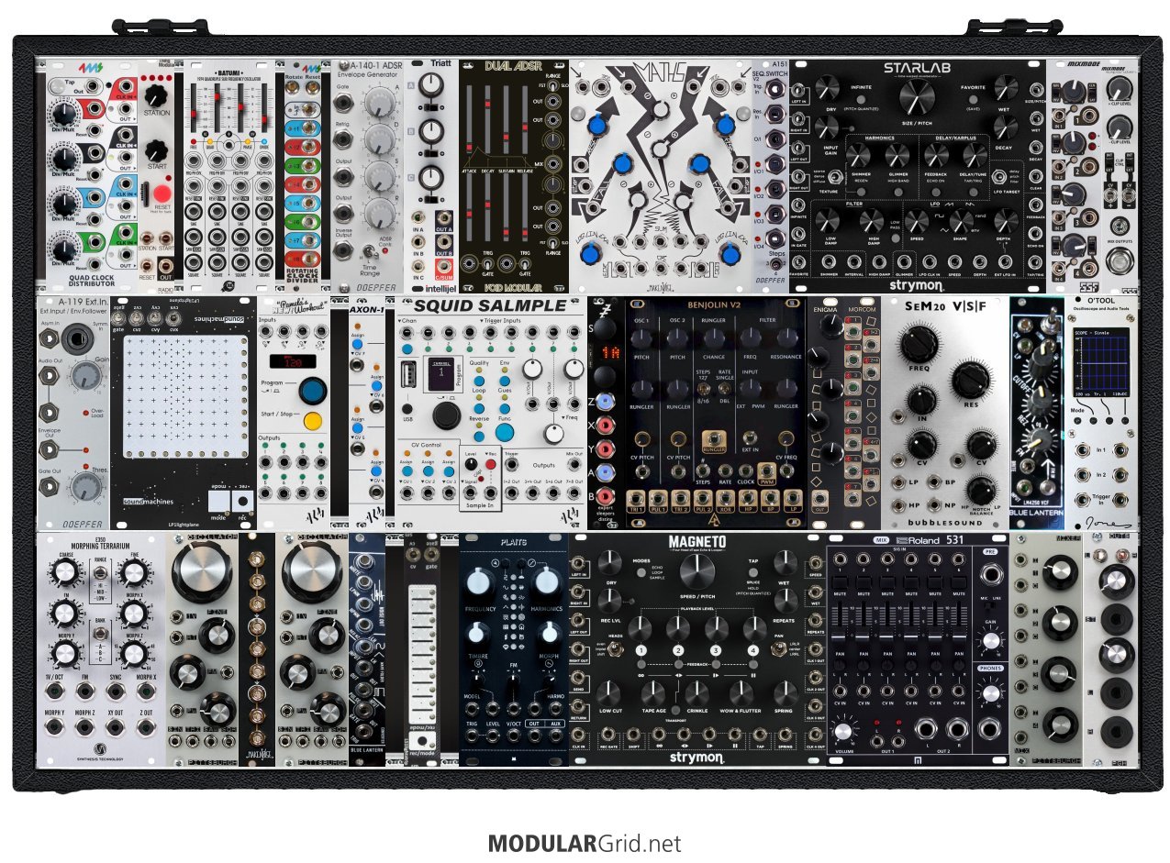Click the red X jack on disting
Screen dimensions: 1170x863
pyautogui.click(x=606, y=426)
